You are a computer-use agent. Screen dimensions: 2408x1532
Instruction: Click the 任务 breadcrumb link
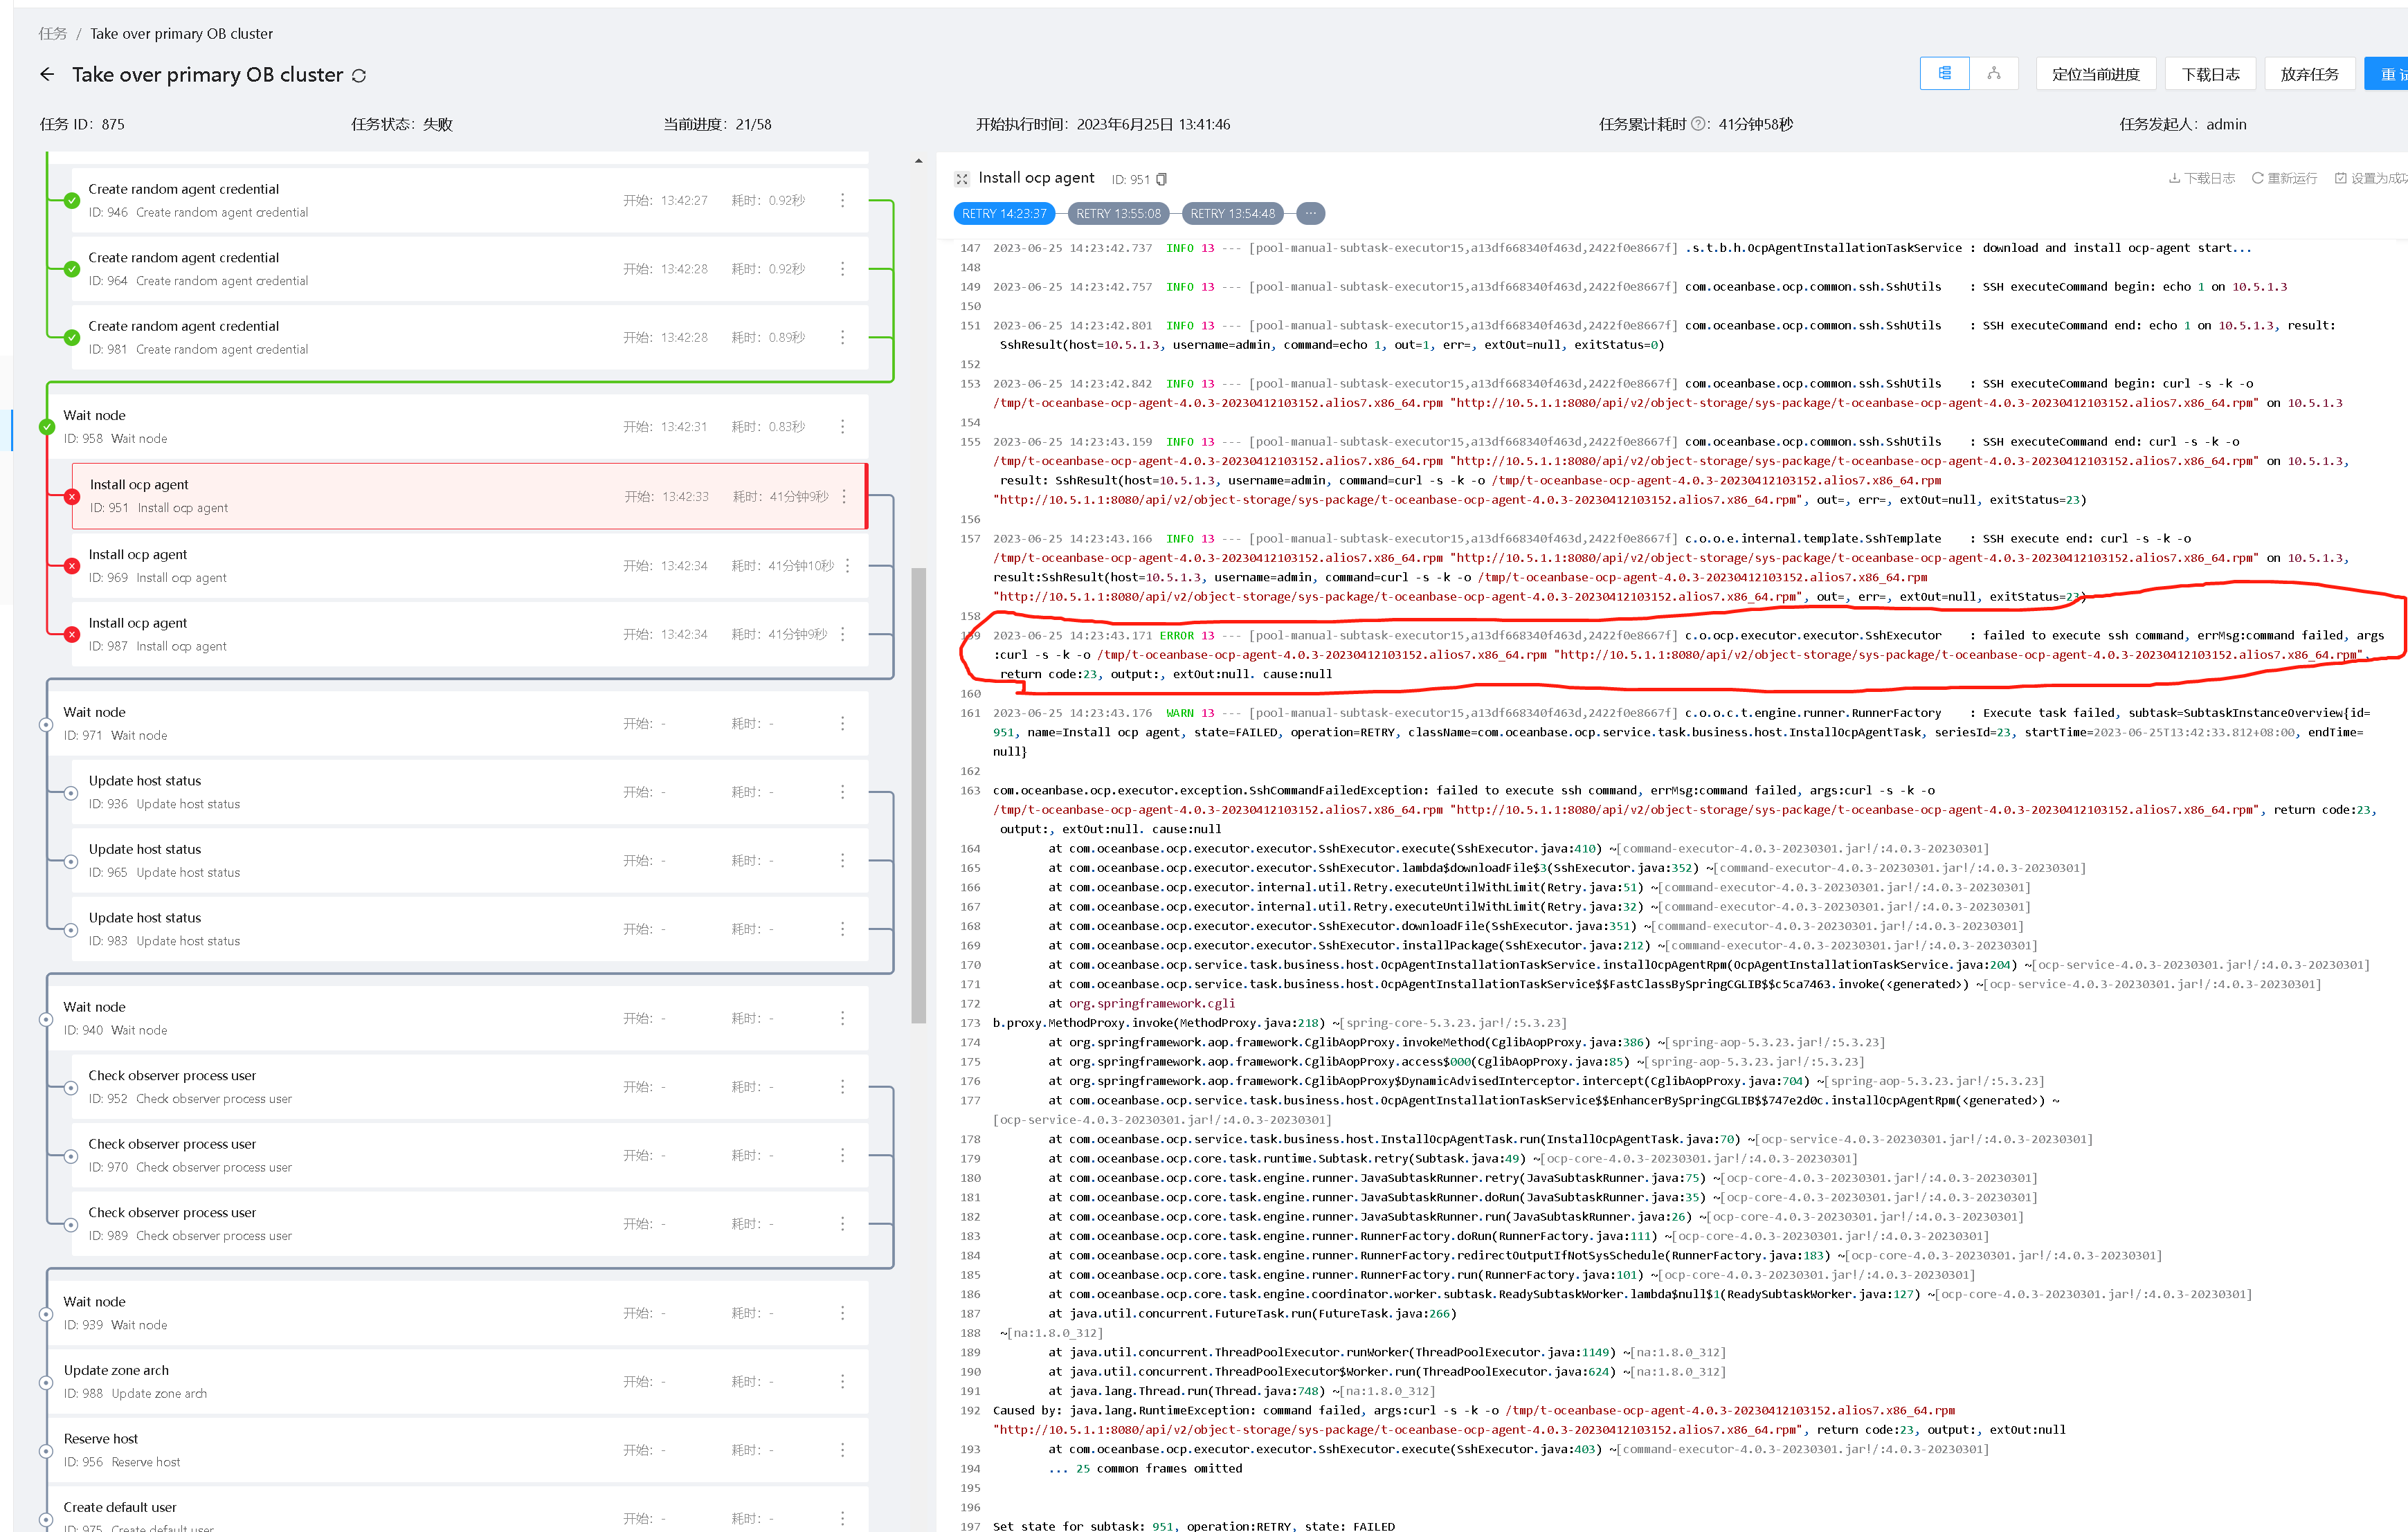point(53,34)
